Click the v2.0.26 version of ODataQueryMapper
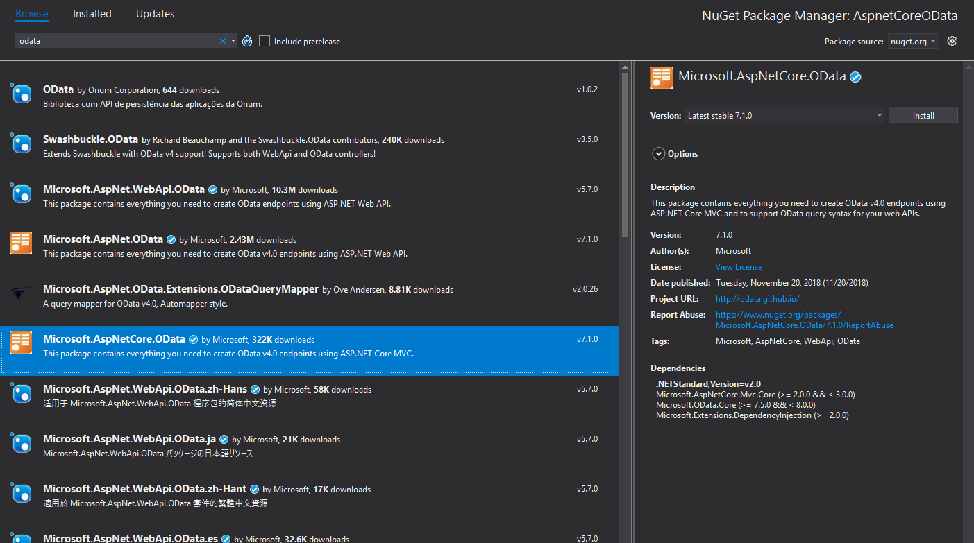The height and width of the screenshot is (543, 974). point(585,289)
